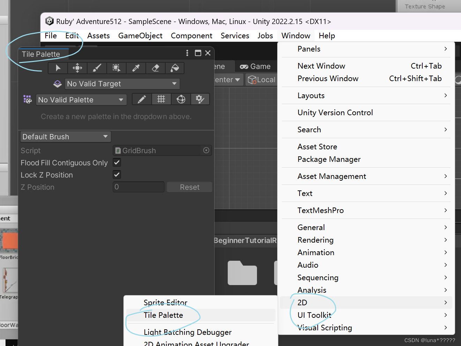Open the brush settings gear button

tap(200, 100)
